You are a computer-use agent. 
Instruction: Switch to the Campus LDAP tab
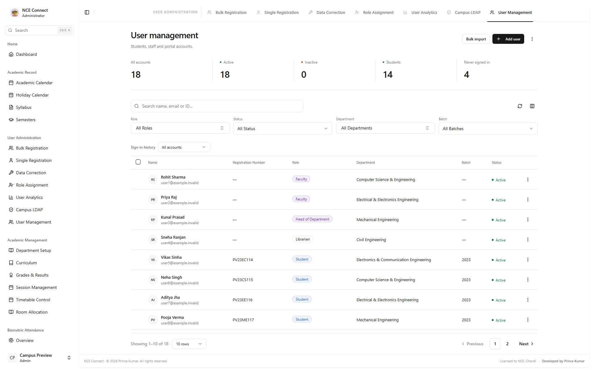[x=464, y=12]
